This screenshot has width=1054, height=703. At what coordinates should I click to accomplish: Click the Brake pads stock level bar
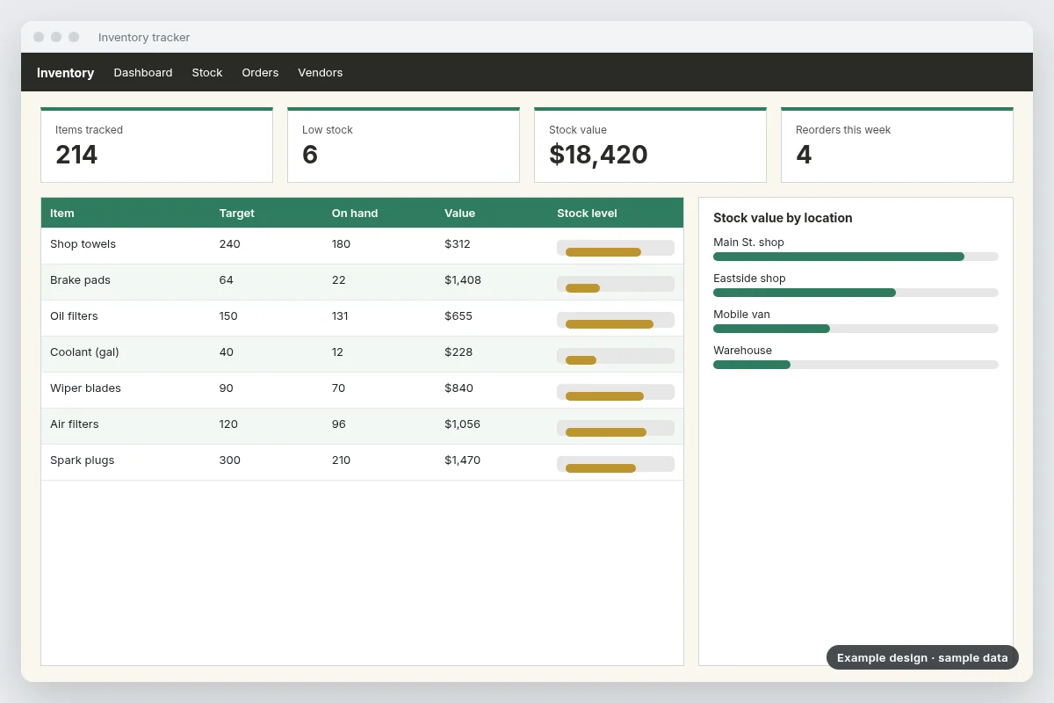[616, 284]
